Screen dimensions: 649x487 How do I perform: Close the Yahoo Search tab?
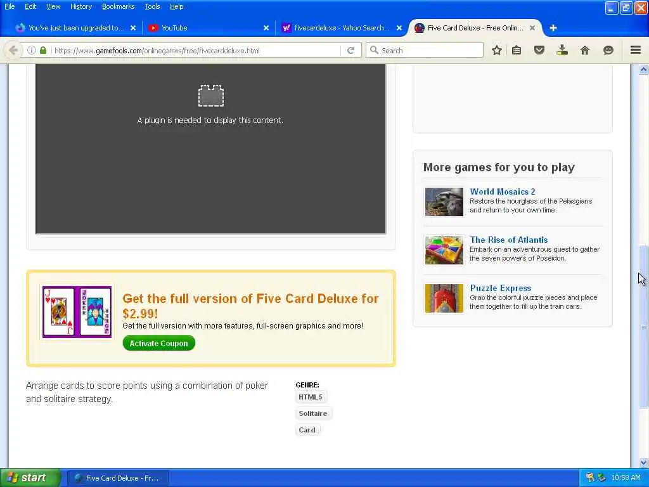(399, 28)
